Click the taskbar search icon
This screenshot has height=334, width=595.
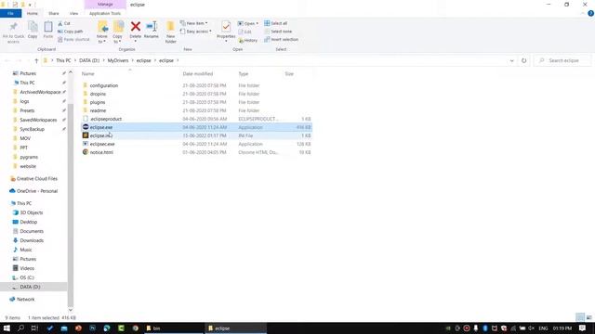click(x=20, y=328)
